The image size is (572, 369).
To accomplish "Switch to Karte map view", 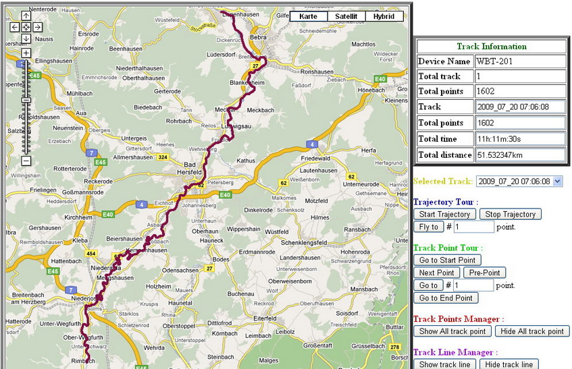I will pyautogui.click(x=308, y=16).
